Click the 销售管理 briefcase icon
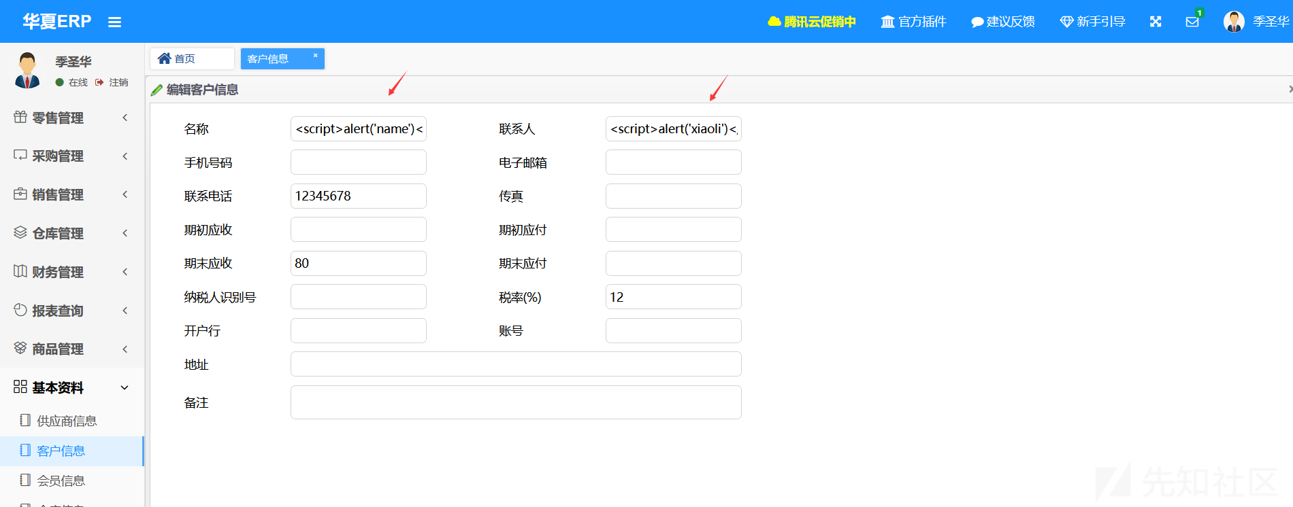Image resolution: width=1293 pixels, height=507 pixels. coord(20,194)
